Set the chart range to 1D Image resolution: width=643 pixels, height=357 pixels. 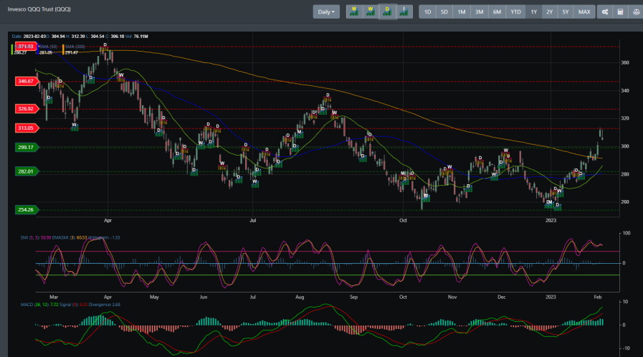[427, 12]
